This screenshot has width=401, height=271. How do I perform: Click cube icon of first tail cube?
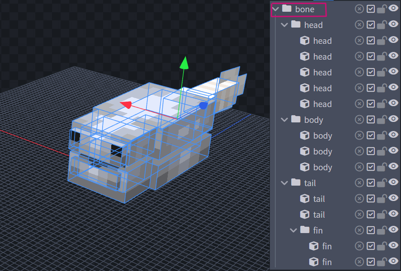click(305, 199)
